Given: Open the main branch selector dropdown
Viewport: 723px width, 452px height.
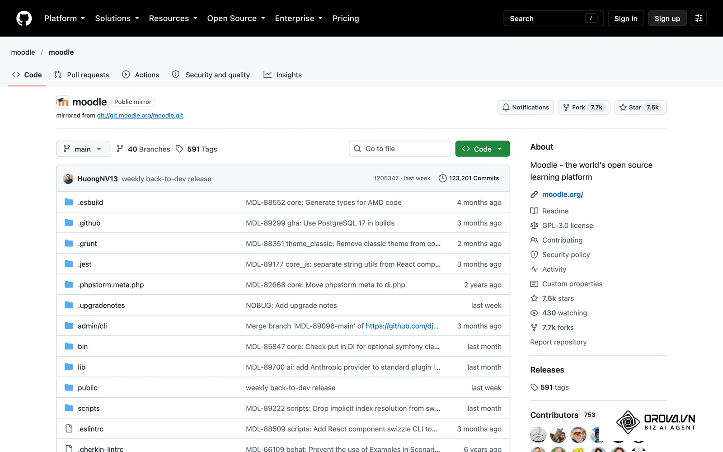Looking at the screenshot, I should click(83, 149).
